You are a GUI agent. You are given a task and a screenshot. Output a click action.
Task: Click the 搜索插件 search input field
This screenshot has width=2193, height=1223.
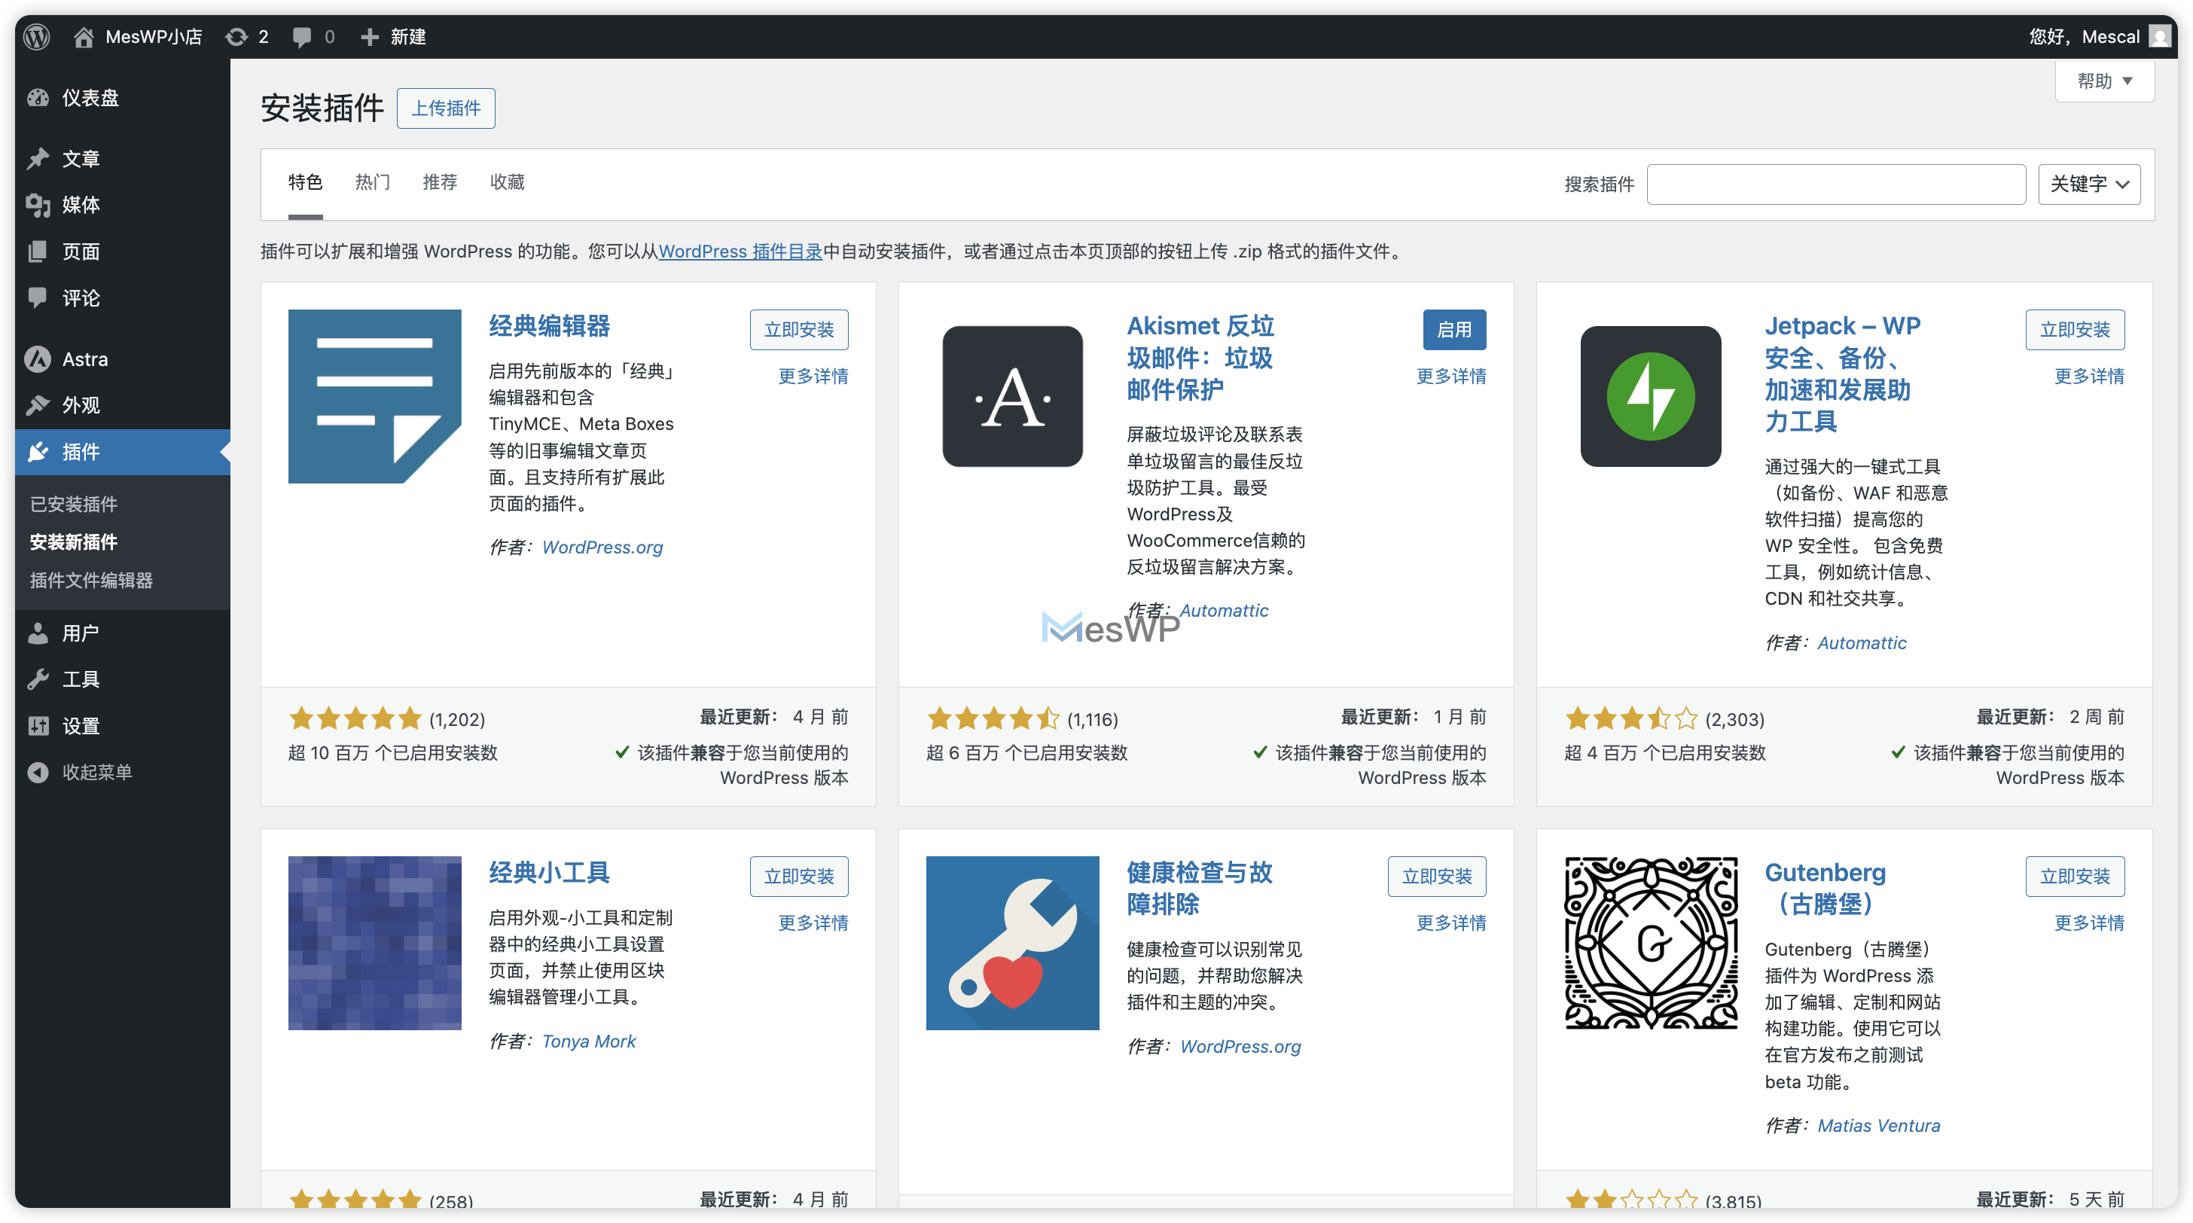coord(1836,185)
